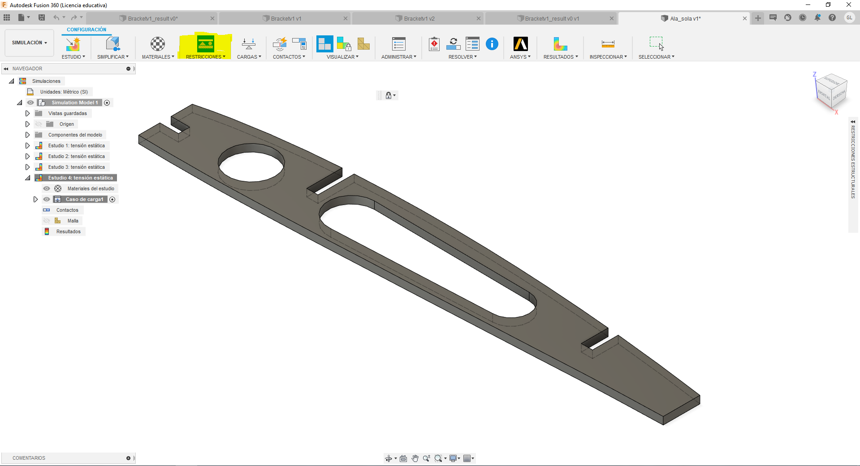Click the Undo arrow icon
The height and width of the screenshot is (466, 860).
(56, 17)
